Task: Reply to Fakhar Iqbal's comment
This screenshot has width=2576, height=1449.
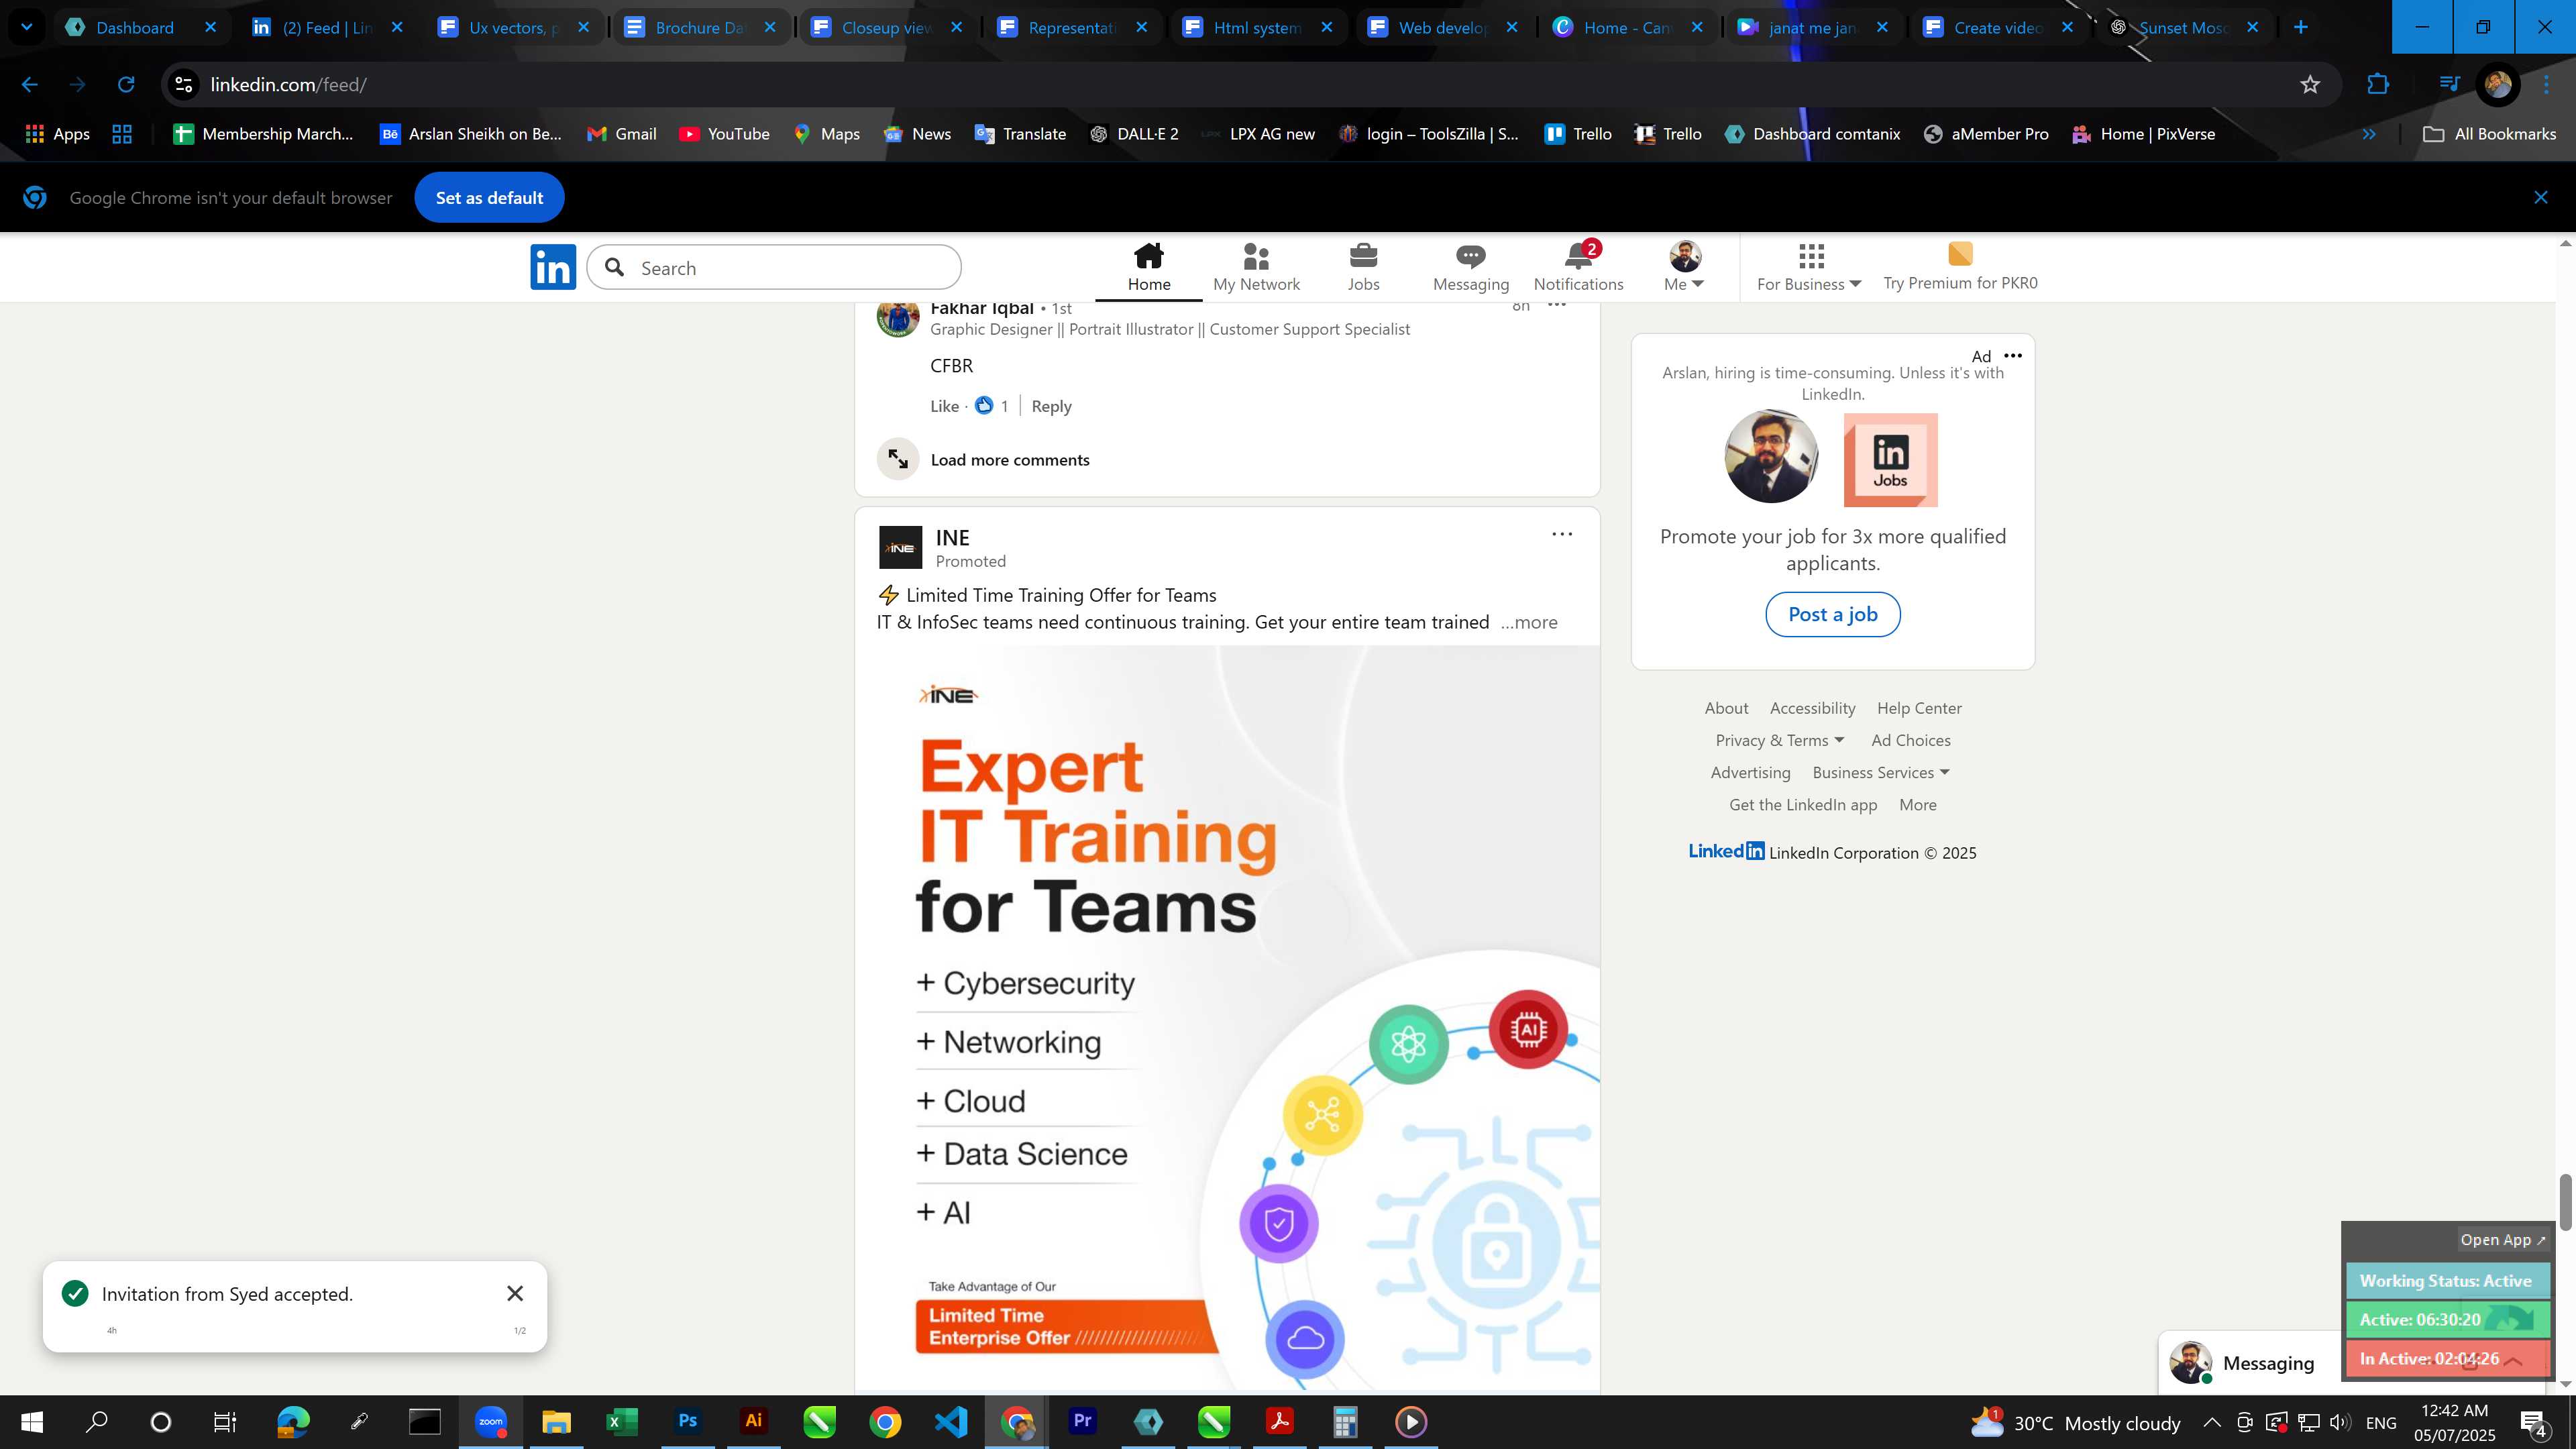Action: (1051, 406)
